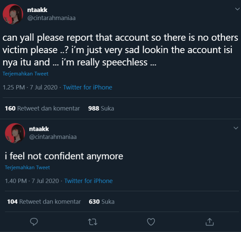View the 104 Retweet dan komentar list
This screenshot has height=232, width=241.
[x=44, y=202]
